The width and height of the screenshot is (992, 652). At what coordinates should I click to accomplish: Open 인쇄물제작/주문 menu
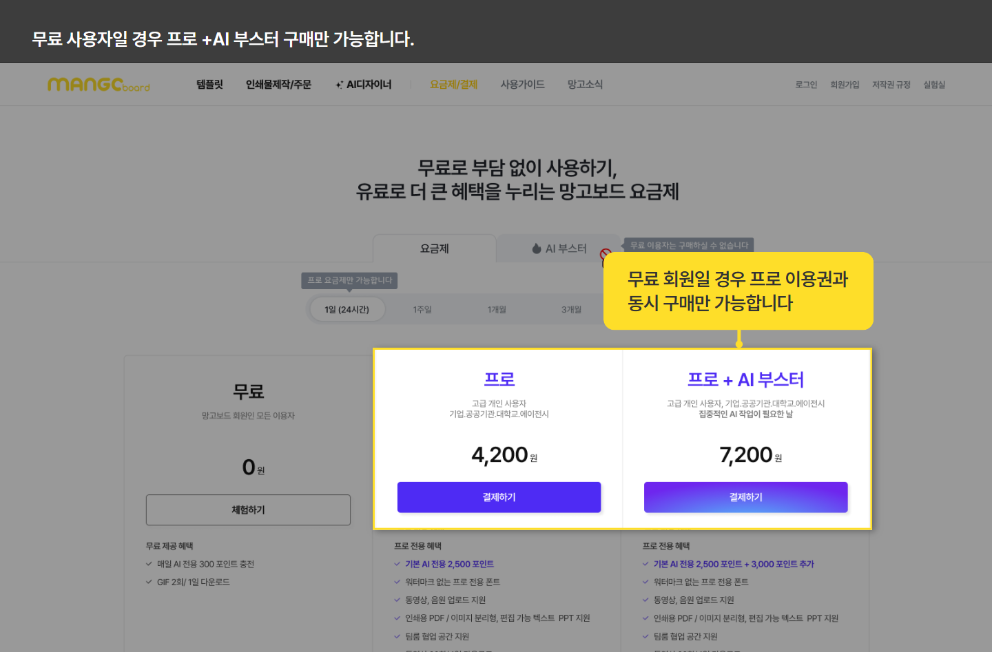coord(278,84)
